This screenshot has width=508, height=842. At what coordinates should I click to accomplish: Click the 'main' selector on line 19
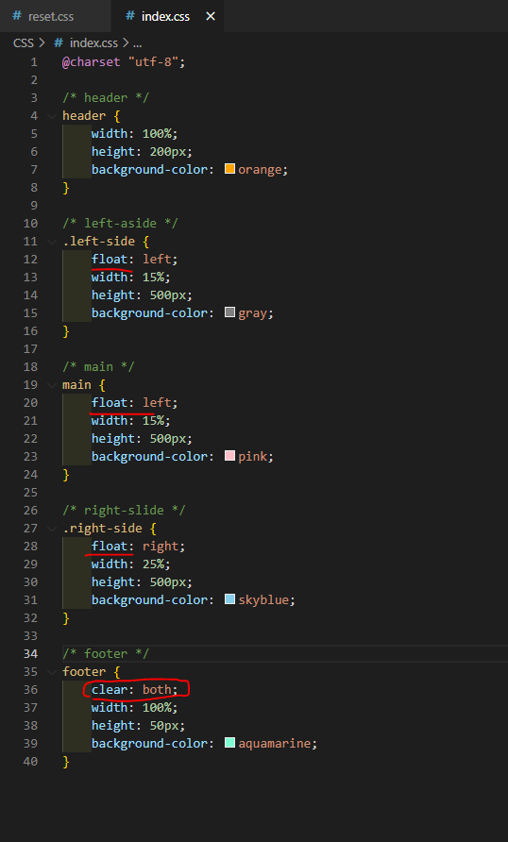(x=76, y=384)
